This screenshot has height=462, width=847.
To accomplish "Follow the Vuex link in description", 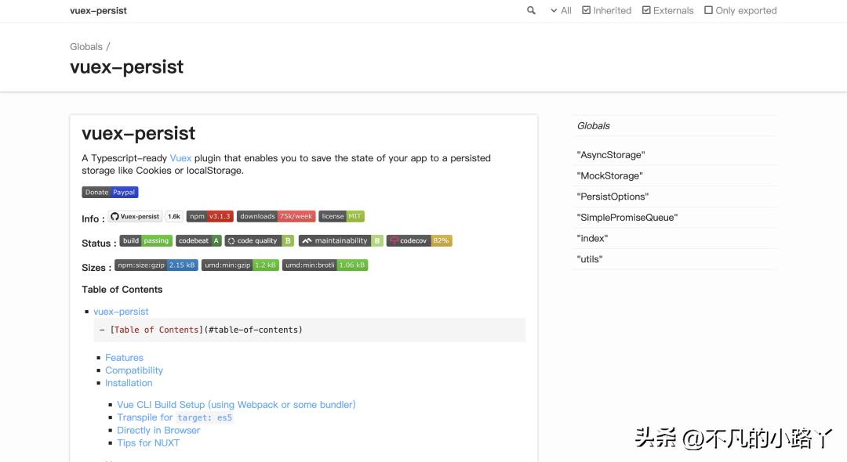I will (180, 158).
